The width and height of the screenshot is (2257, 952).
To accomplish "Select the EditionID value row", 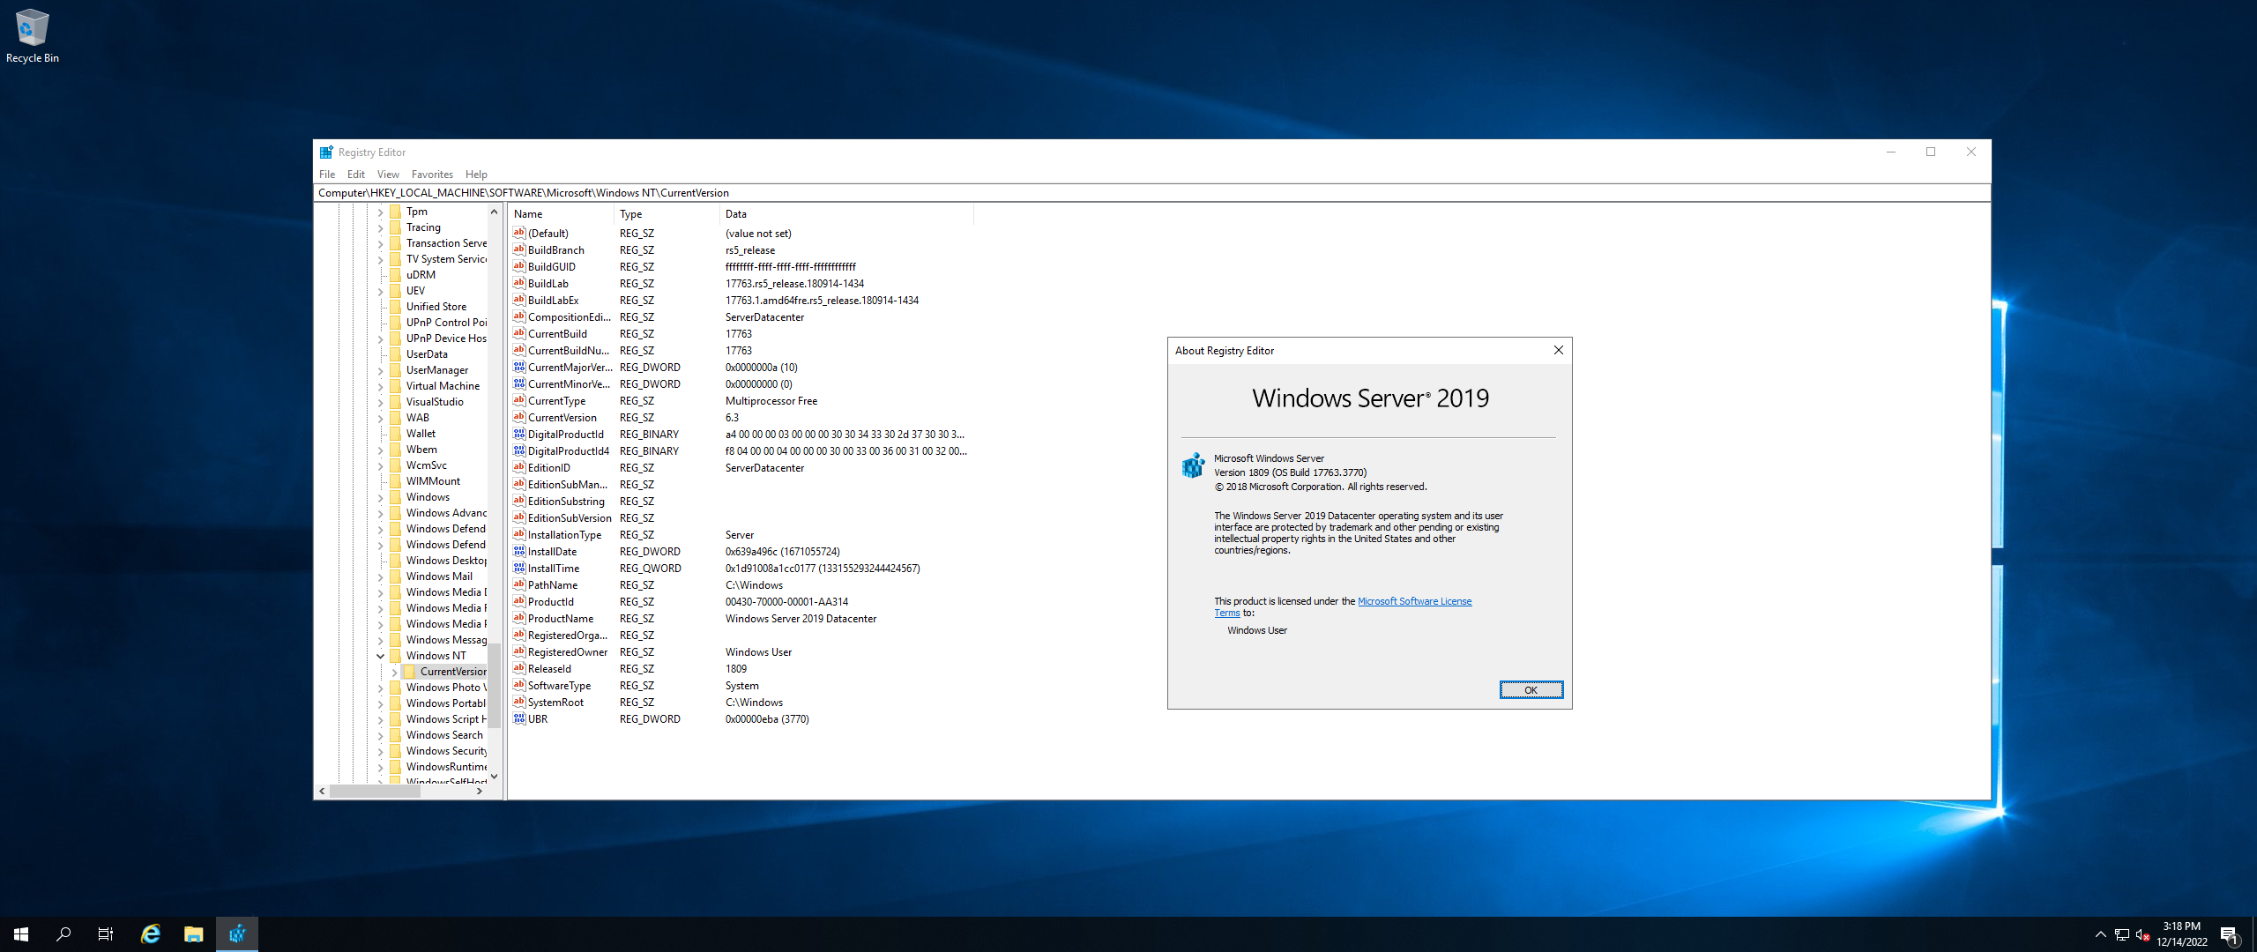I will 741,467.
